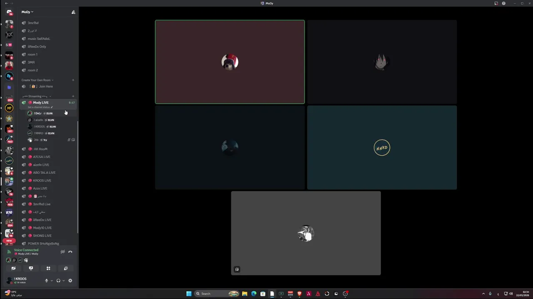The height and width of the screenshot is (299, 533).
Task: Open File Explorer from taskbar
Action: tap(244, 294)
